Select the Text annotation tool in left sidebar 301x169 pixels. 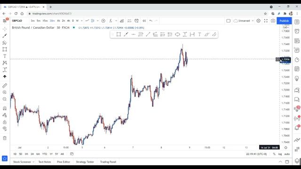[x=5, y=56]
